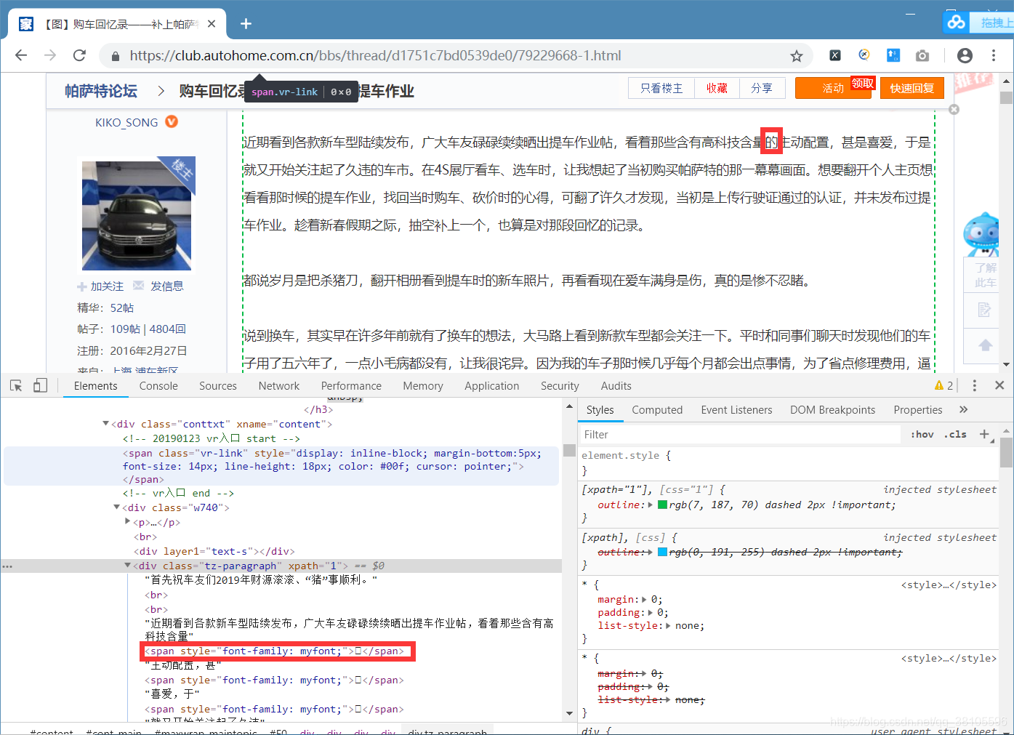
Task: Select the Elements tab
Action: coord(95,386)
